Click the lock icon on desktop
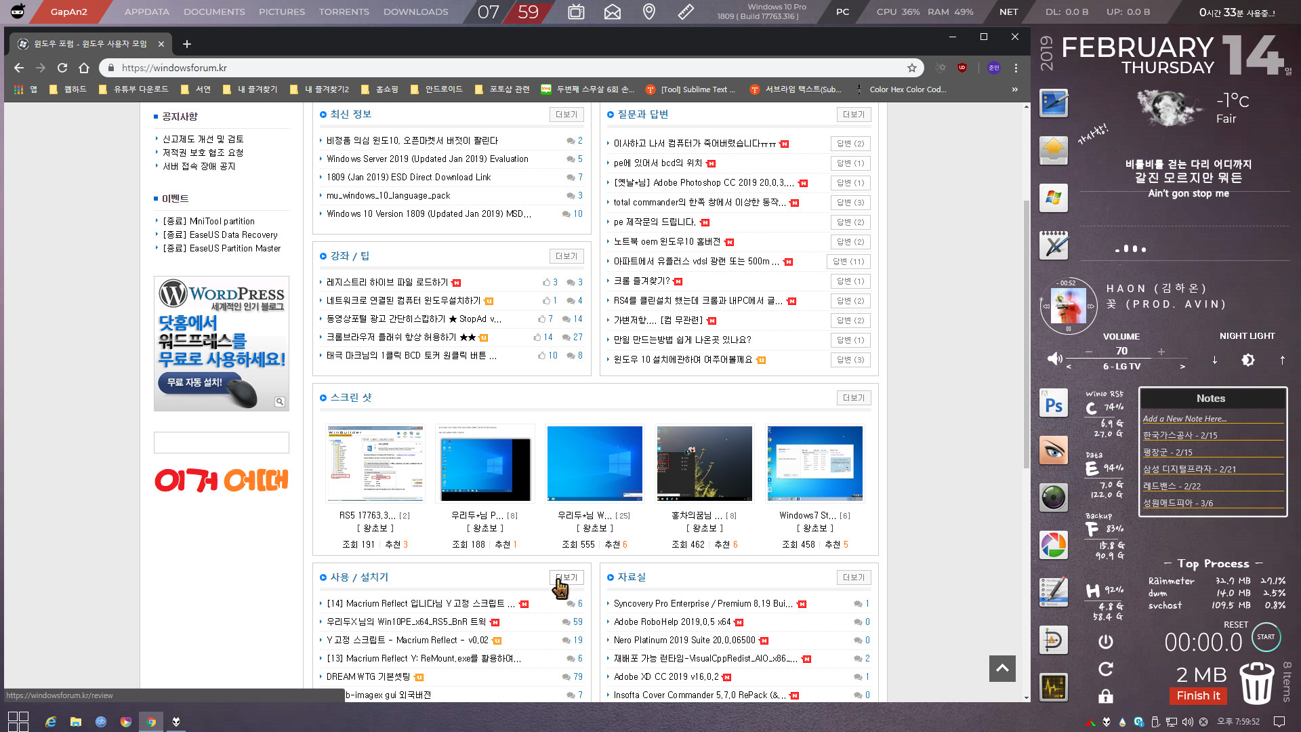1301x732 pixels. 1106,696
